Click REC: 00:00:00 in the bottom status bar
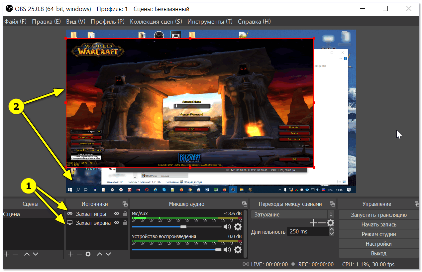The width and height of the screenshot is (422, 272). [x=316, y=264]
